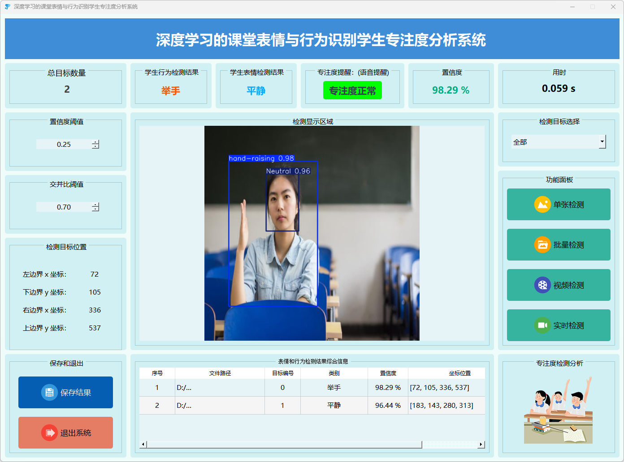Click the exit system arrow icon

[x=49, y=433]
